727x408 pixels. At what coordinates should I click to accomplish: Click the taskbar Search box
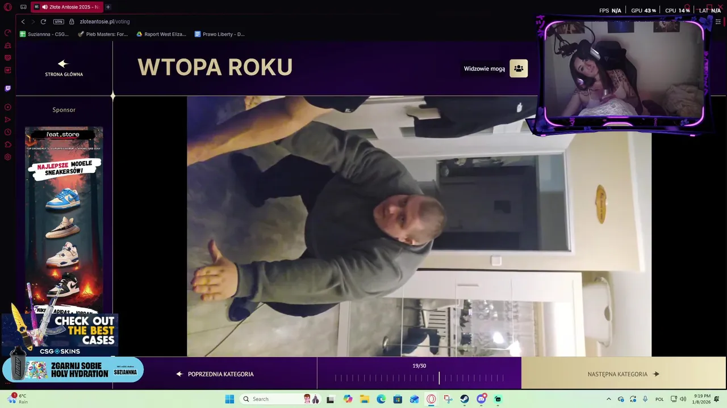click(281, 399)
